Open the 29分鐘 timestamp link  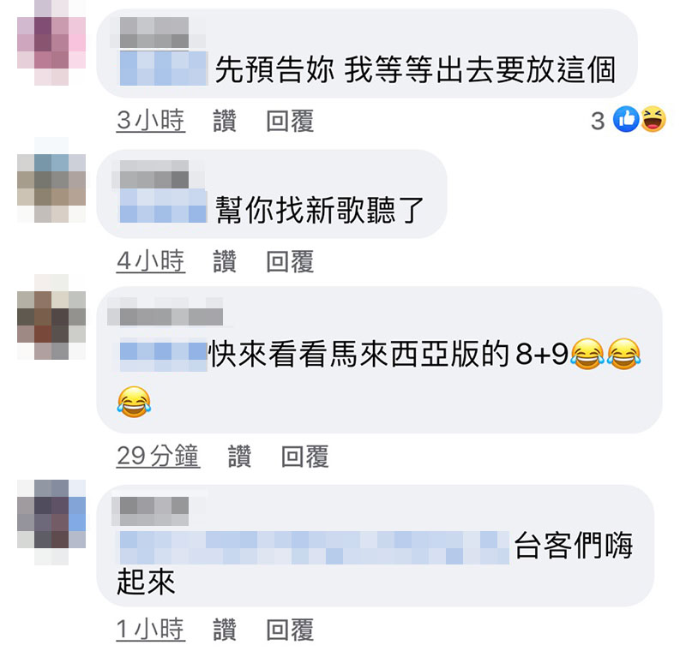click(158, 457)
